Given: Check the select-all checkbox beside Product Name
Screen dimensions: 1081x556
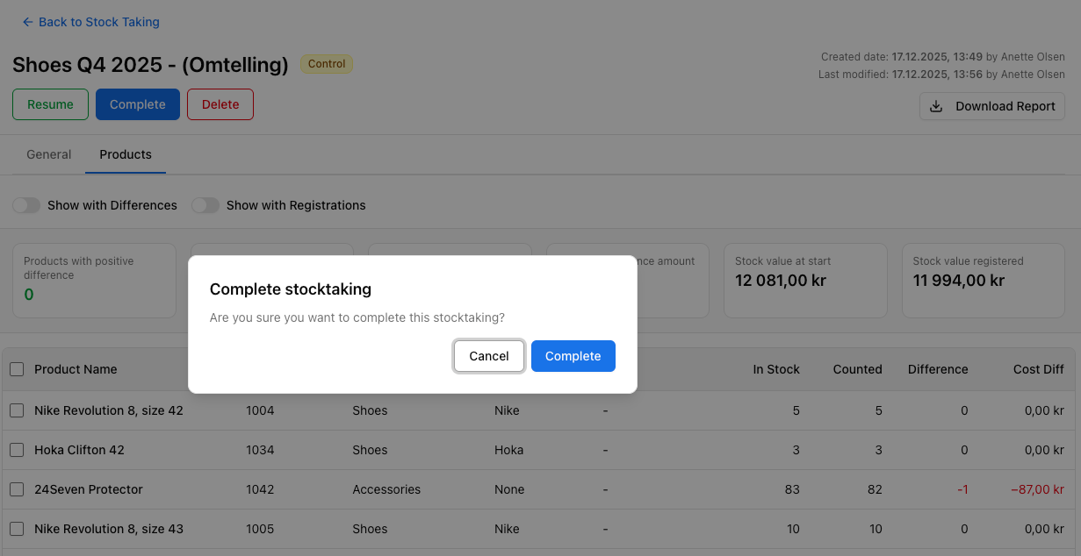Looking at the screenshot, I should [x=17, y=369].
